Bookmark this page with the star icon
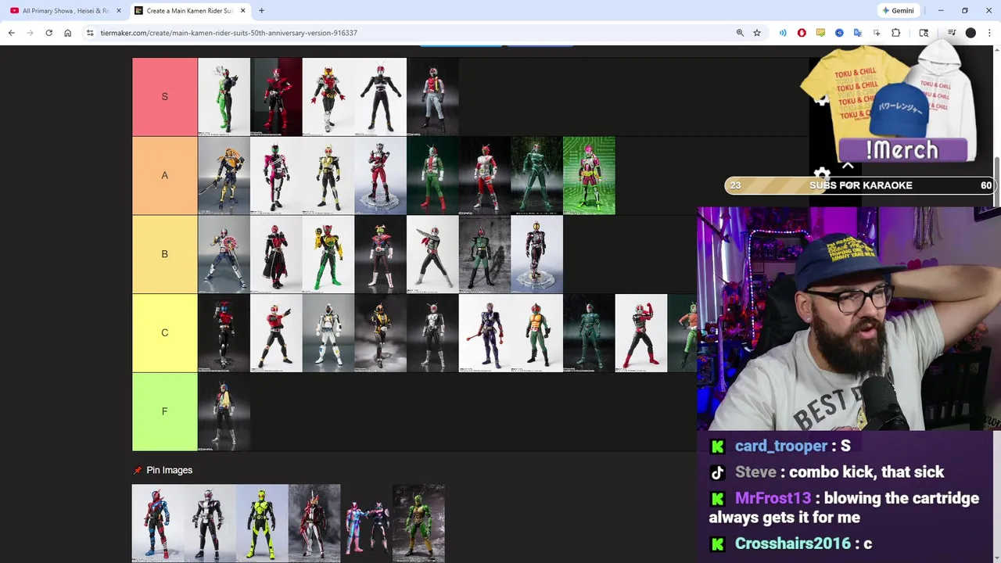 point(757,33)
